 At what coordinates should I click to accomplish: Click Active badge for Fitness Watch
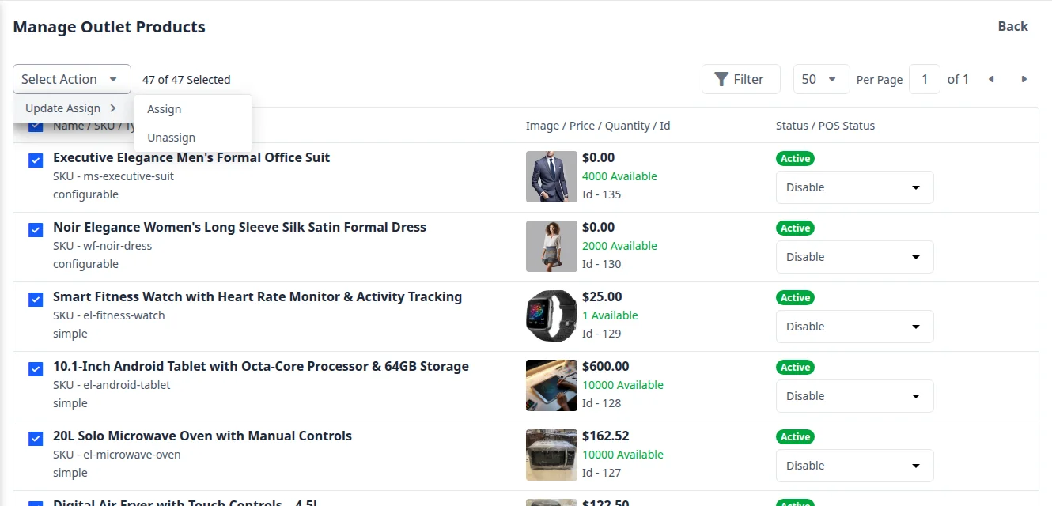click(795, 297)
